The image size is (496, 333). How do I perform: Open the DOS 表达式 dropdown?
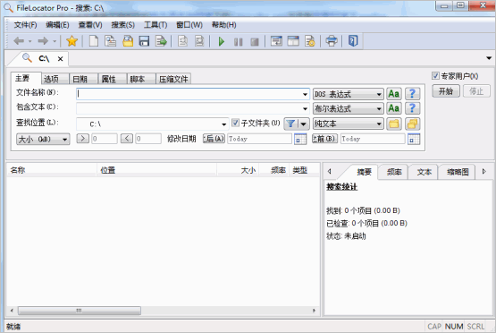(x=349, y=94)
